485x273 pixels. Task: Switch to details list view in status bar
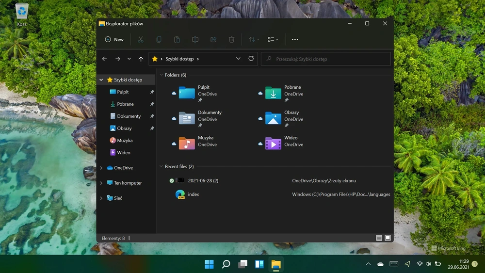click(379, 238)
